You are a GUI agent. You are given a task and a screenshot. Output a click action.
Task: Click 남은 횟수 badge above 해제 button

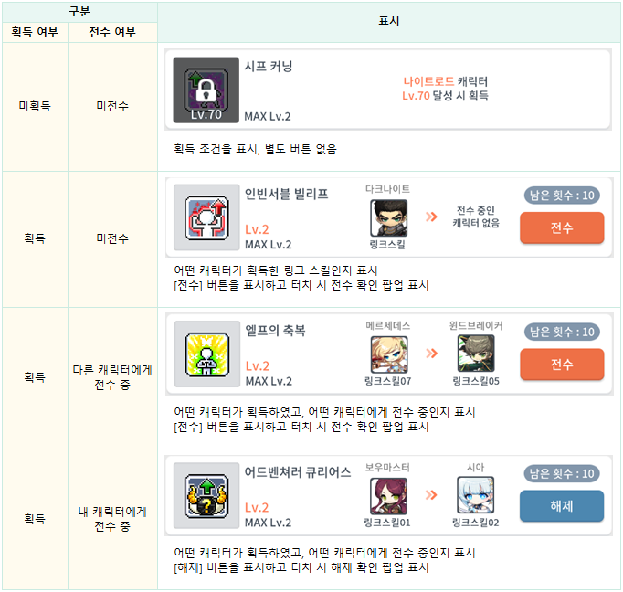(x=562, y=473)
